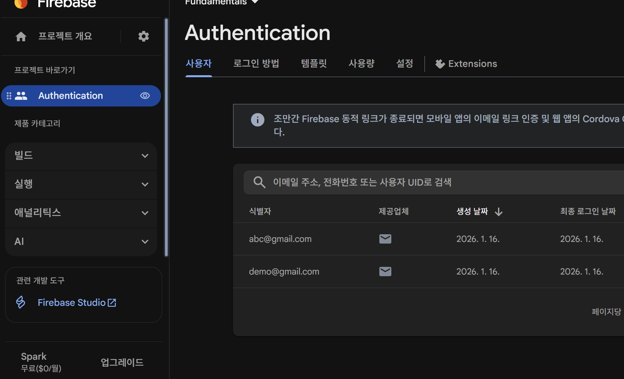Expand the 애널리틱스 category
Viewport: 624px width, 379px height.
[81, 213]
